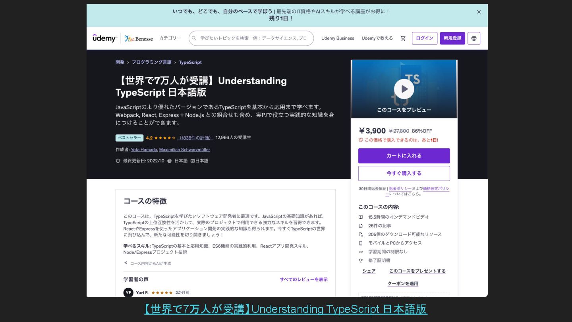
Task: Open the 1838件の評価 ratings link
Action: pos(195,138)
